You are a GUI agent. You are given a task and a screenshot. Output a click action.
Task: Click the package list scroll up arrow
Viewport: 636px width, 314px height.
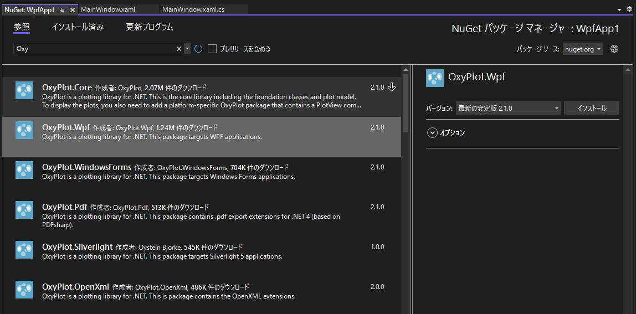pyautogui.click(x=406, y=70)
